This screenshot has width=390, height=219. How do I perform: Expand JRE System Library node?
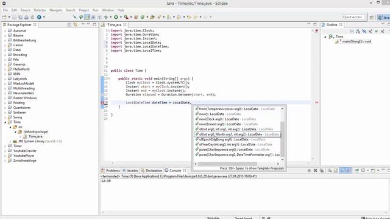click(x=10, y=142)
